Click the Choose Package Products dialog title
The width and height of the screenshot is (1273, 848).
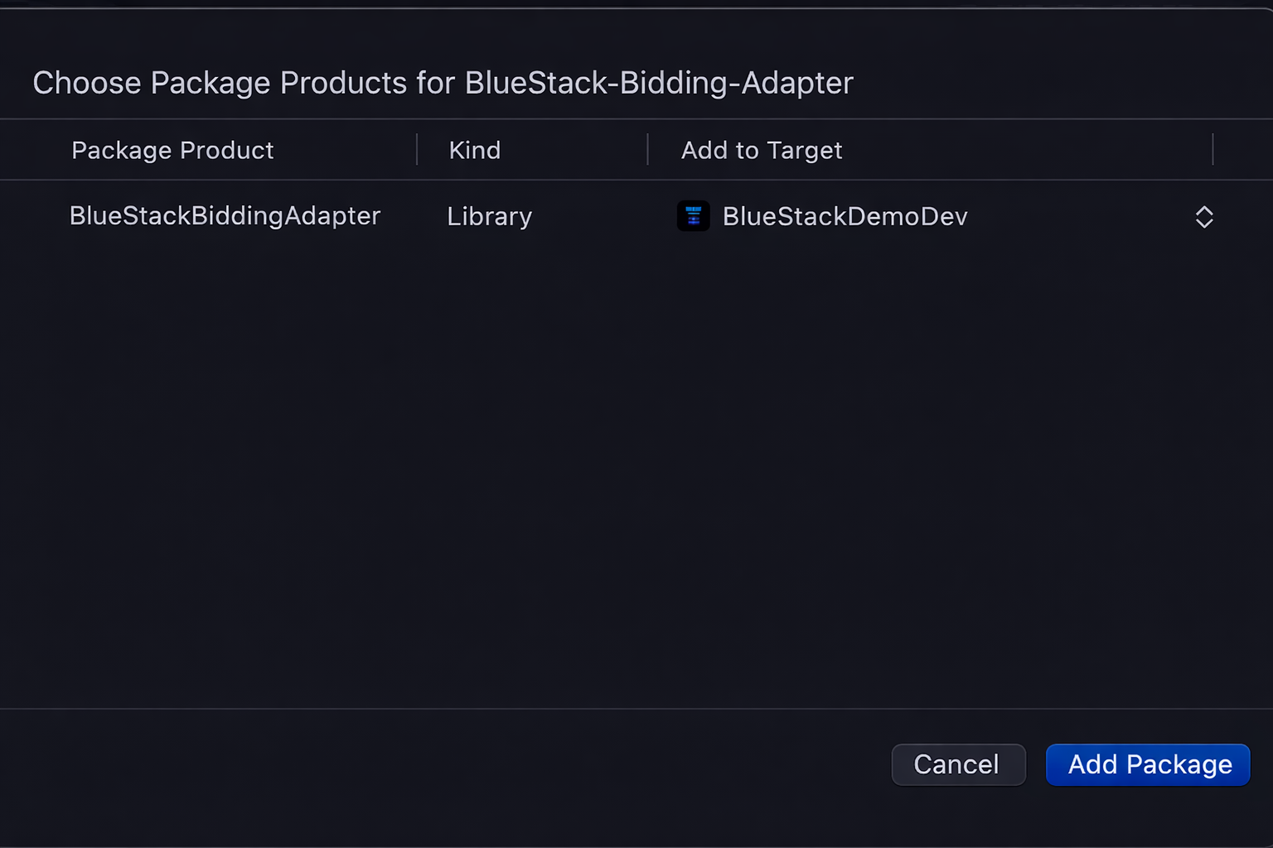click(x=443, y=82)
